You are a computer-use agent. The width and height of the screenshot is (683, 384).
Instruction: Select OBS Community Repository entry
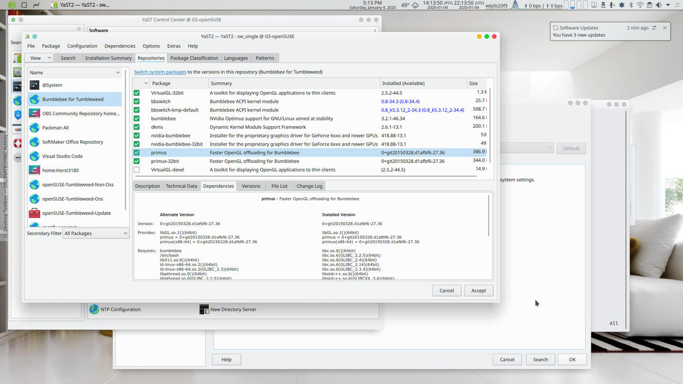point(75,113)
